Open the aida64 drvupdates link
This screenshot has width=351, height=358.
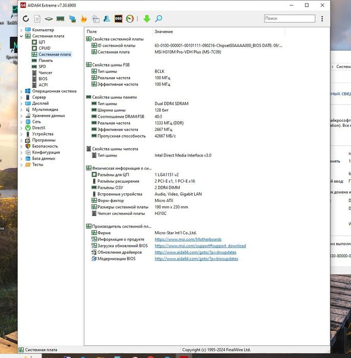(x=195, y=252)
